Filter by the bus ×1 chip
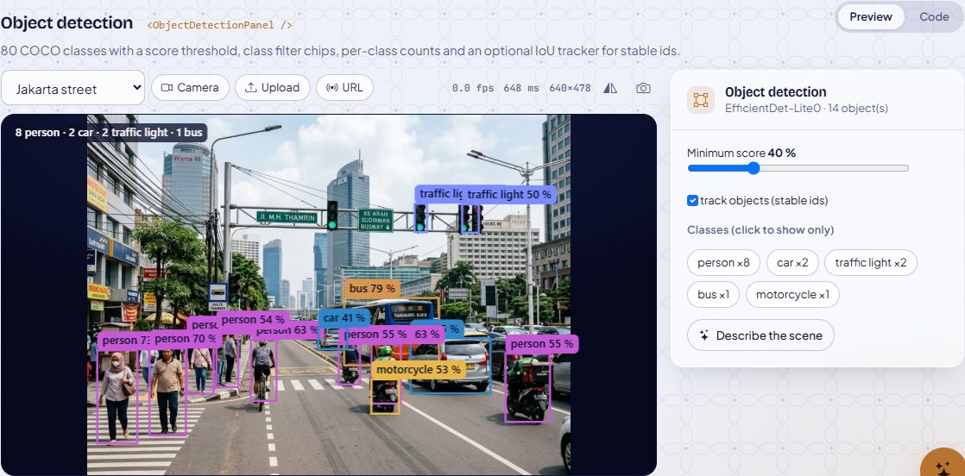The image size is (965, 476). pyautogui.click(x=713, y=295)
